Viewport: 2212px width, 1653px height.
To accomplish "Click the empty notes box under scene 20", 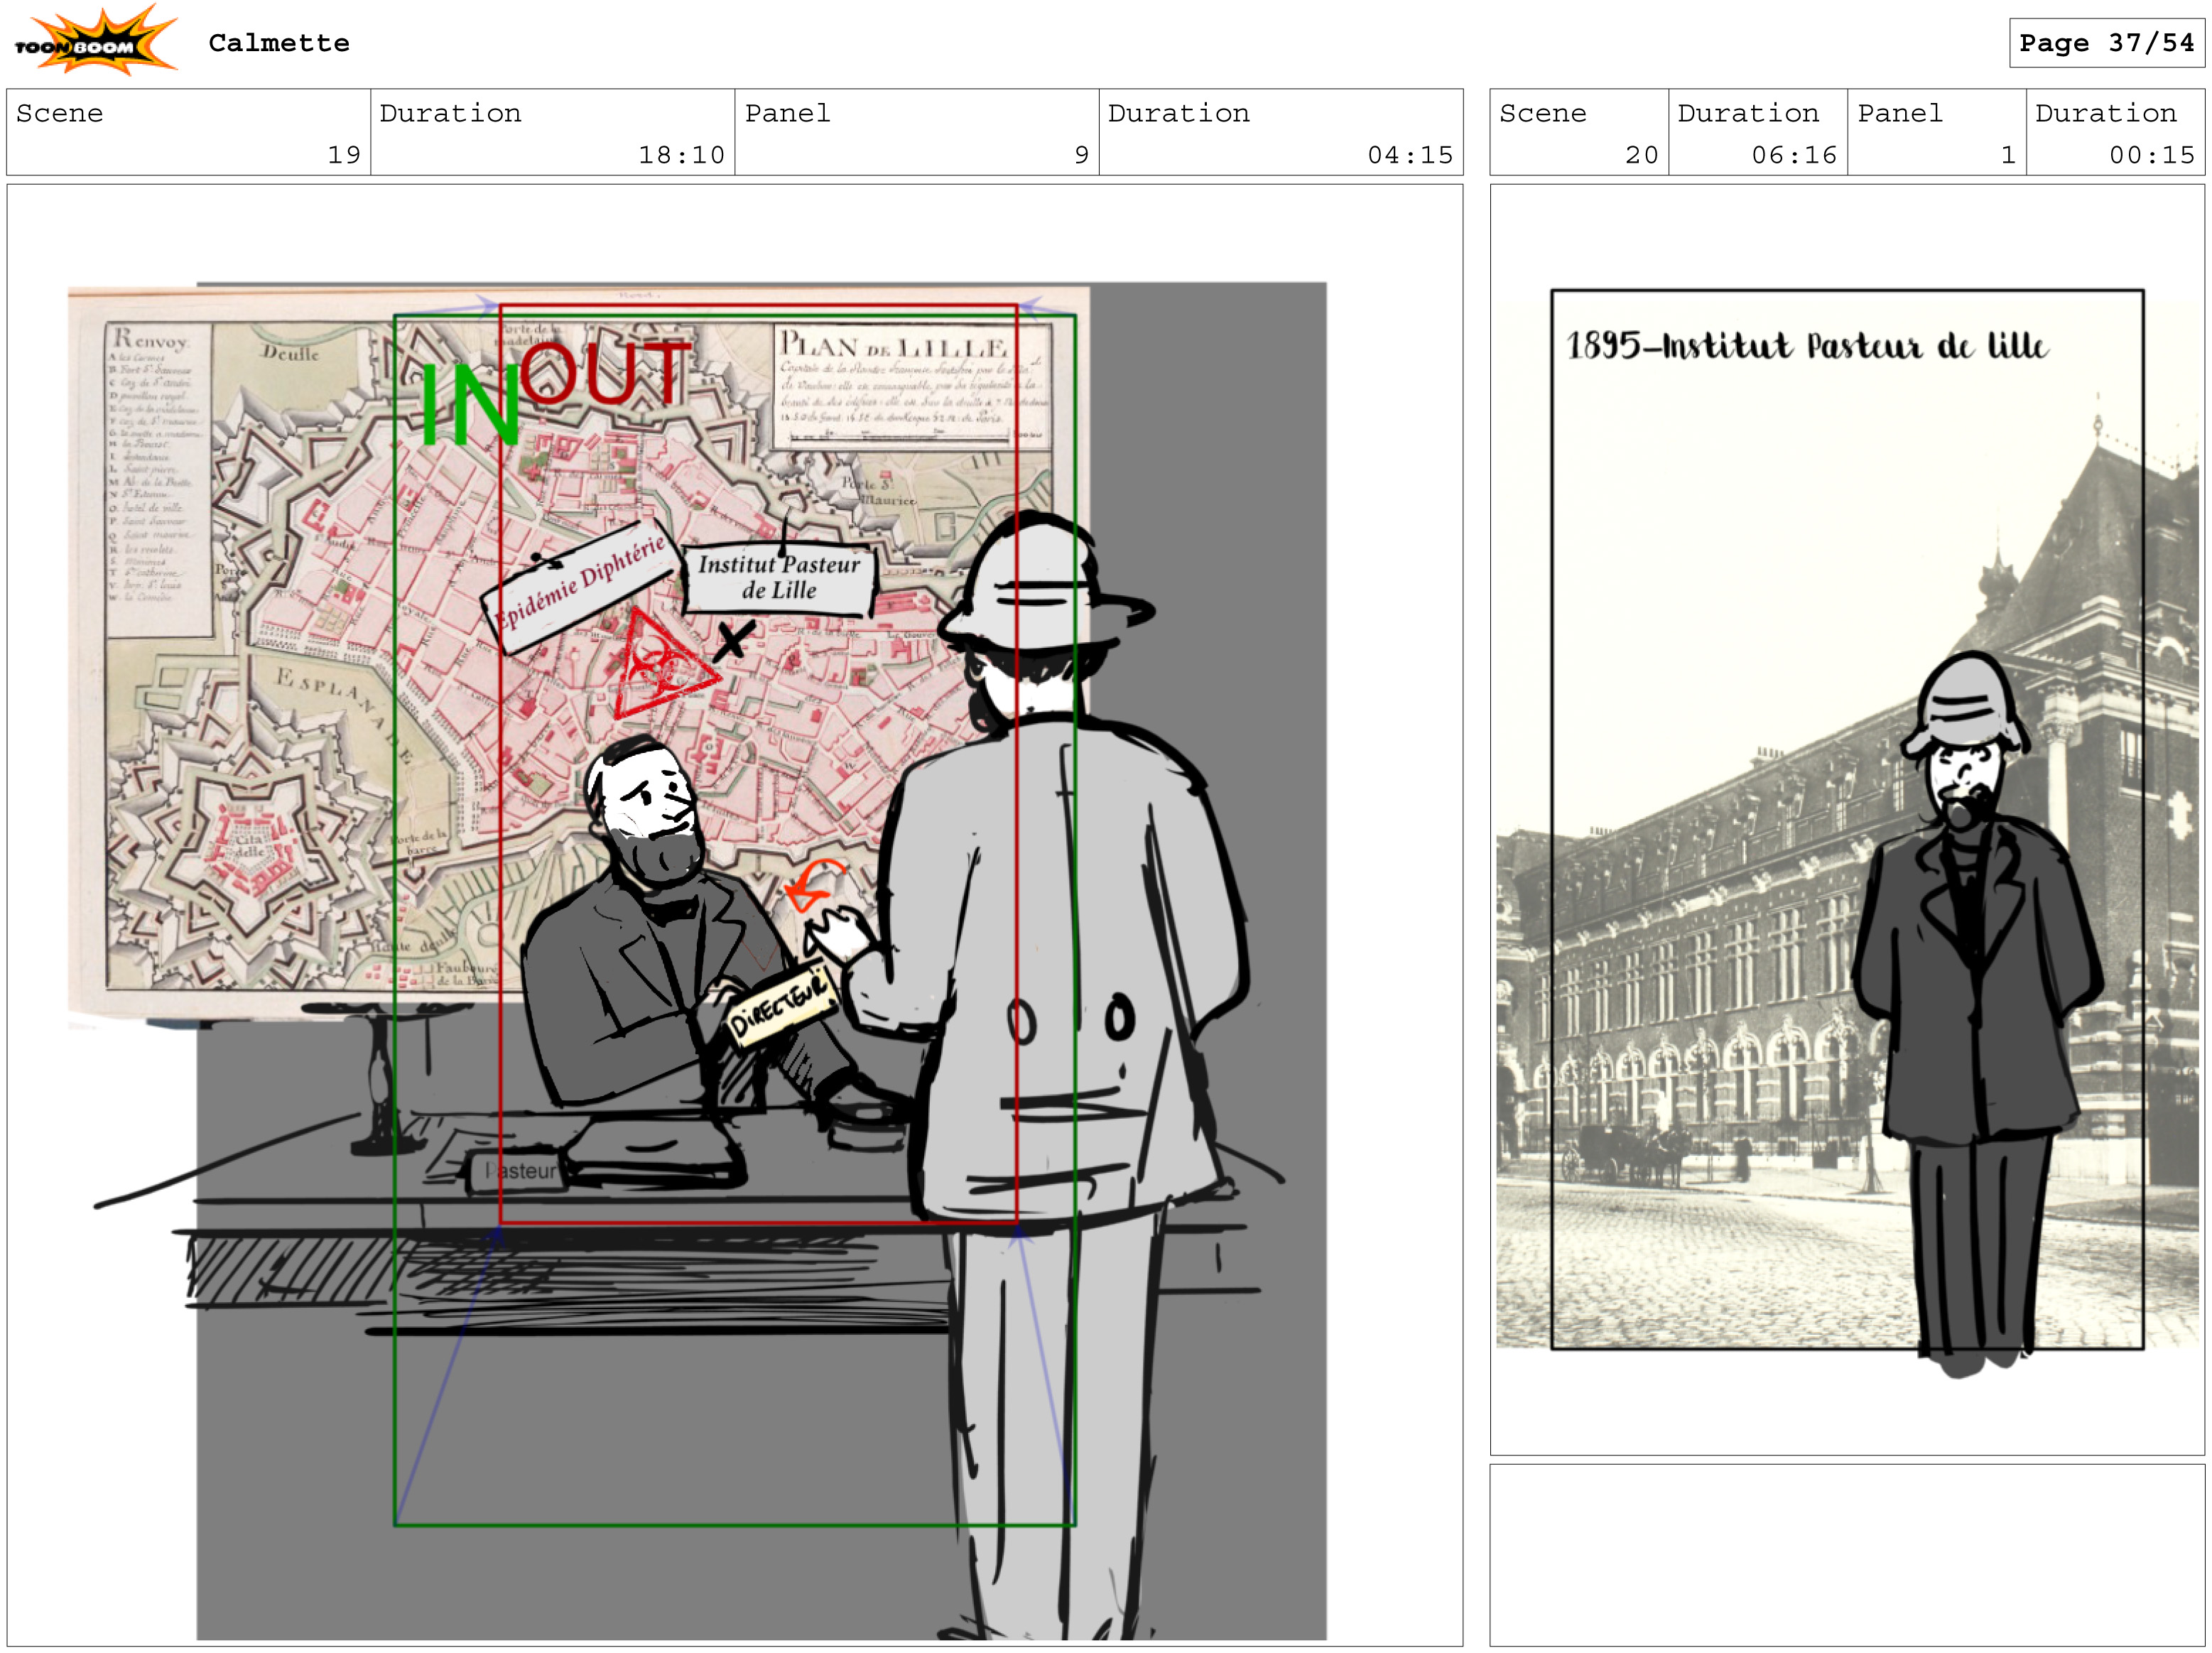I will [x=1847, y=1555].
